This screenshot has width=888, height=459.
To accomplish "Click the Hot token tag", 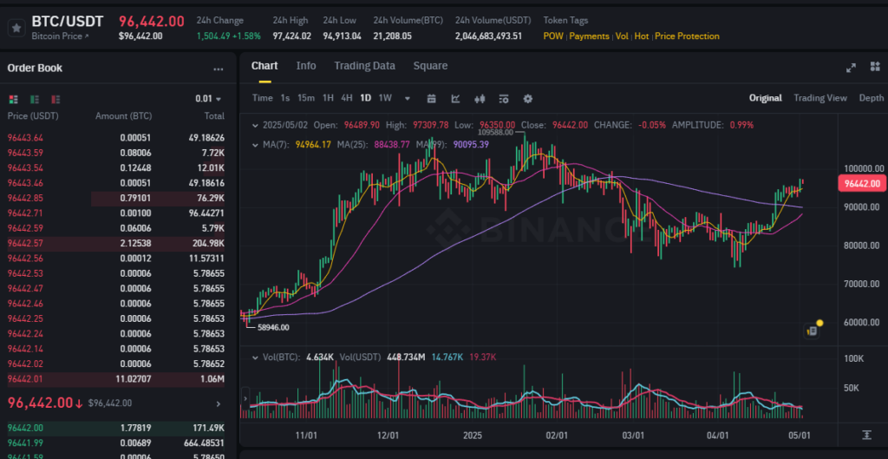I will coord(641,36).
